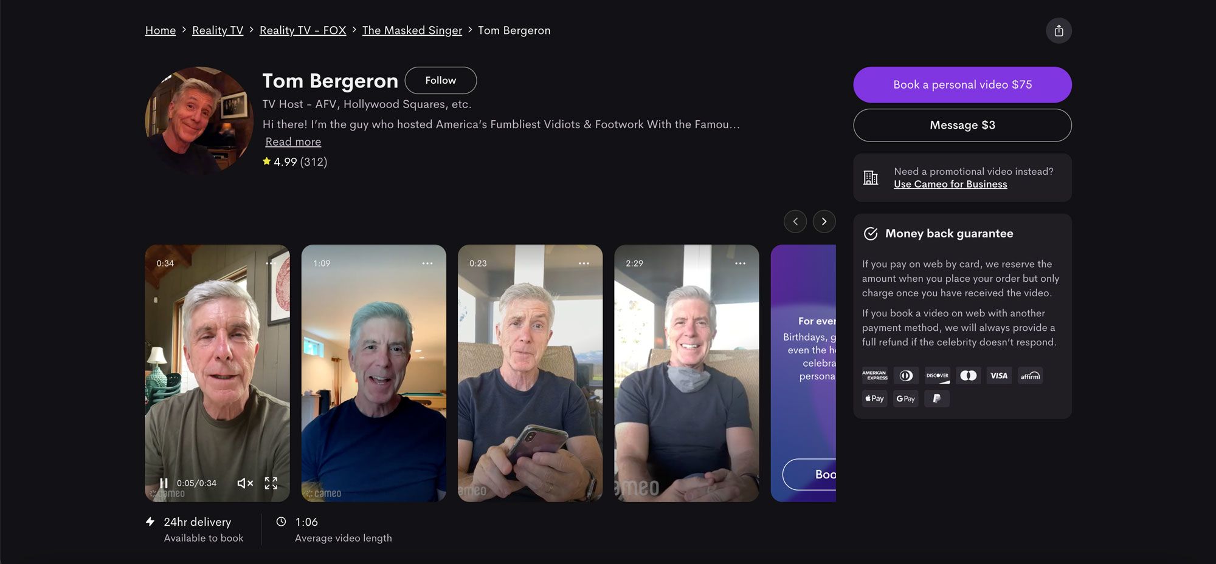Click Tom Bergeron's profile picture

199,121
